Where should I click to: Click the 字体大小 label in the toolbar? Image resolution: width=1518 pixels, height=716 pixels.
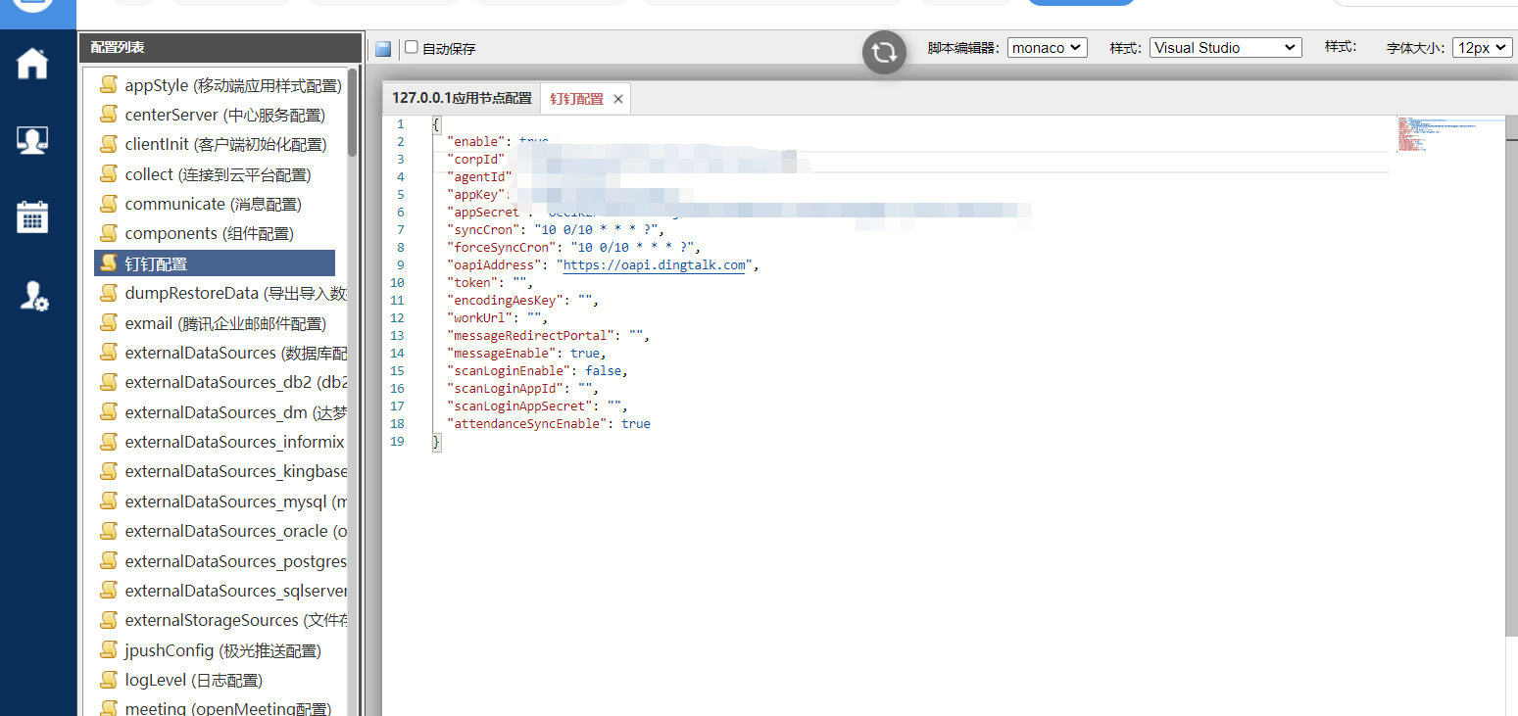point(1417,48)
